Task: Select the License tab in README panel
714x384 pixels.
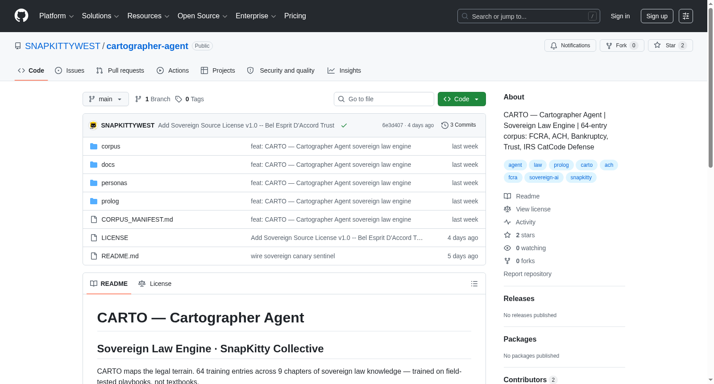Action: point(155,284)
